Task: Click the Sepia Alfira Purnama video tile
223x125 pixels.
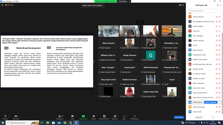Action: 130,43
